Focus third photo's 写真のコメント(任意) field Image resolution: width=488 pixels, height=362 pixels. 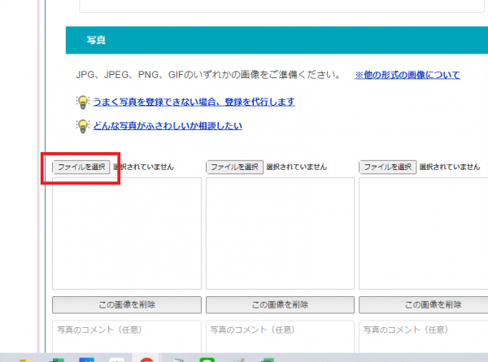coord(423,337)
